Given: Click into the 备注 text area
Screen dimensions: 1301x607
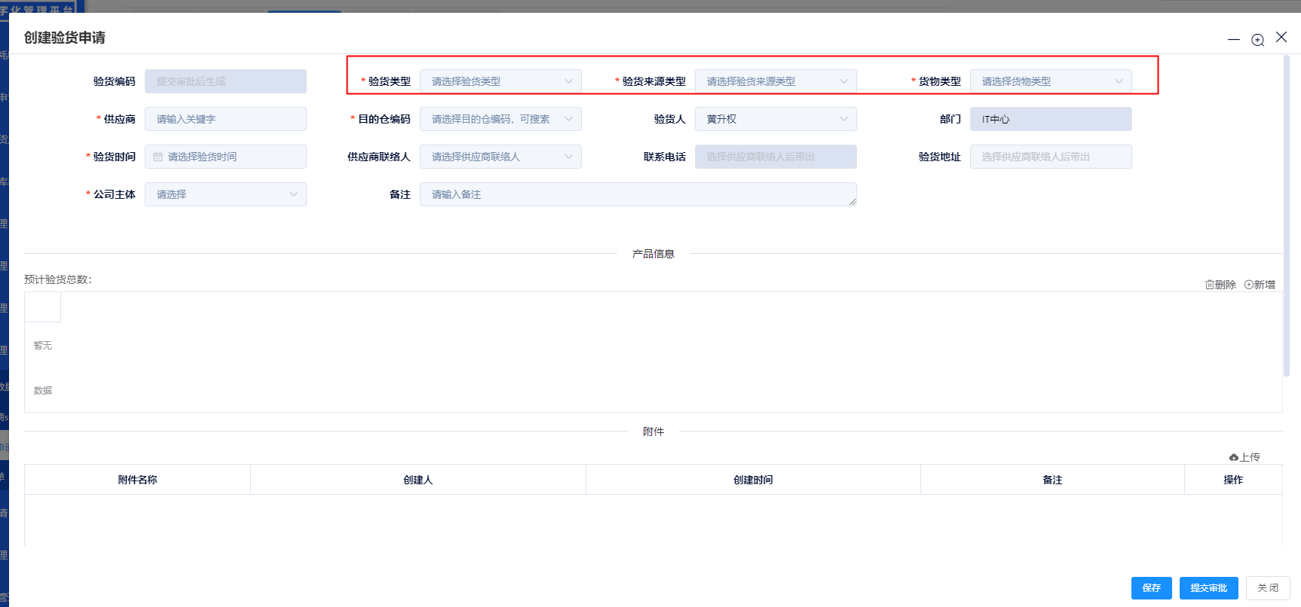Looking at the screenshot, I should click(637, 194).
